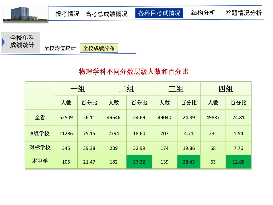Select cell with value 7.76
Viewport: 273px width, 205px height.
(x=239, y=148)
